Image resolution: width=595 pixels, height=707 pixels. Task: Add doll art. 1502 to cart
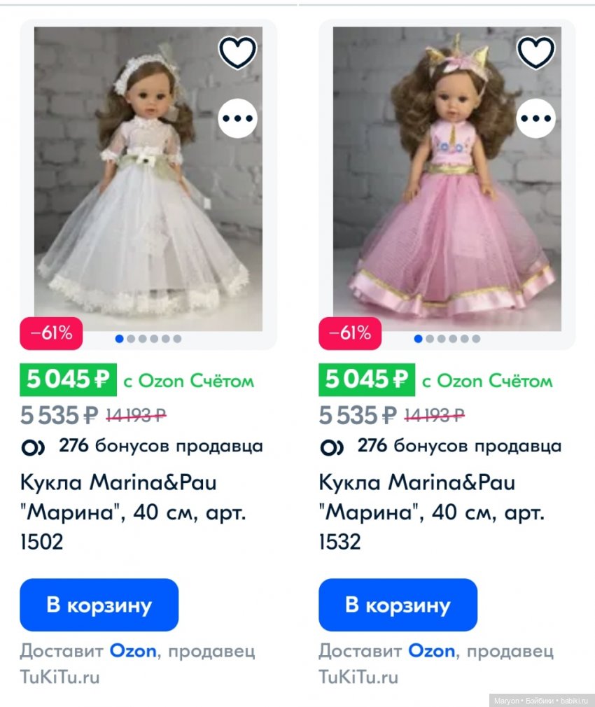(99, 605)
